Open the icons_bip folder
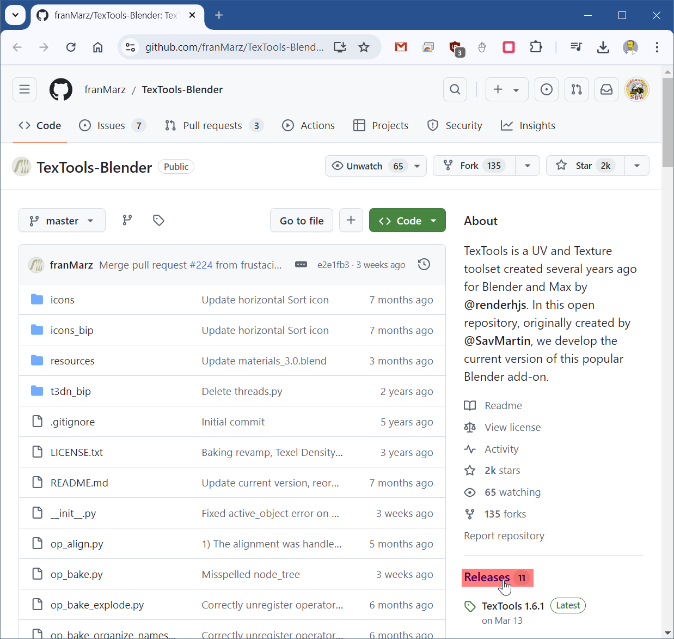The width and height of the screenshot is (674, 639). (72, 330)
